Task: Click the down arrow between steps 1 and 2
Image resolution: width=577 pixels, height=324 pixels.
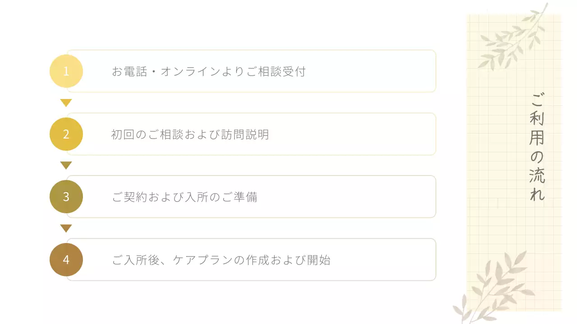Action: point(66,103)
